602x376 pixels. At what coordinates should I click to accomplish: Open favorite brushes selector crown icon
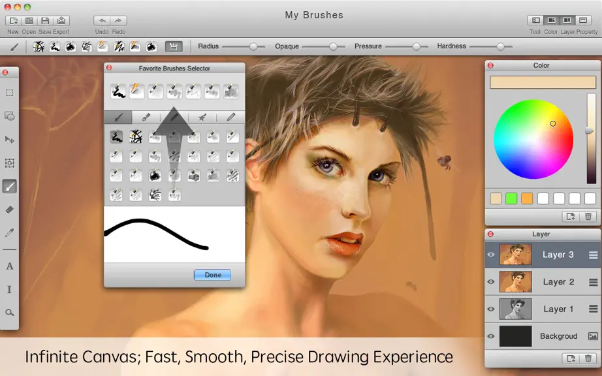pos(174,46)
